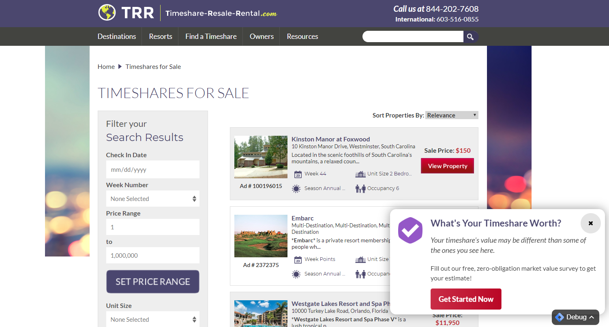
Task: Open the Kinston Manor property thumbnail
Action: [x=261, y=157]
